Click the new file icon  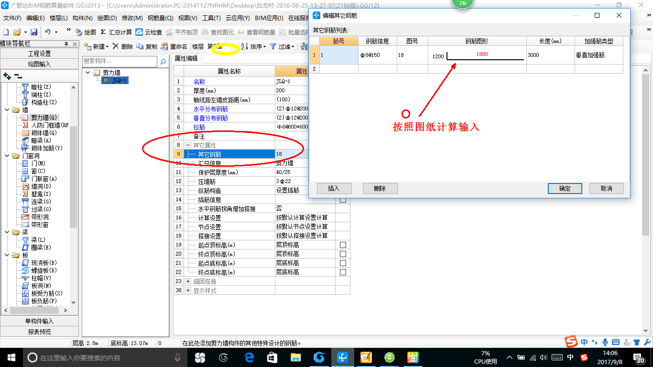(6, 32)
